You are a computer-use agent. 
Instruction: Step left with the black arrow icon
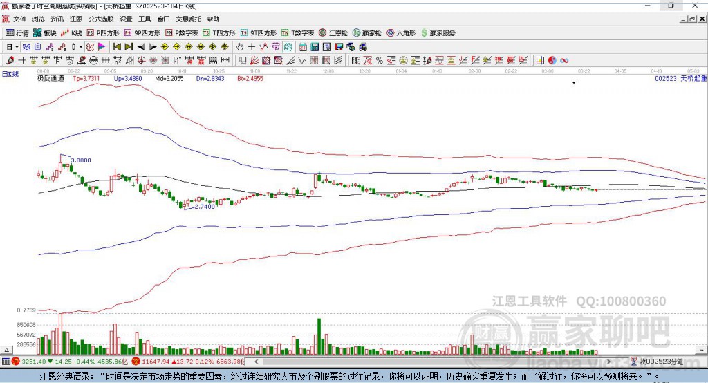click(x=141, y=47)
